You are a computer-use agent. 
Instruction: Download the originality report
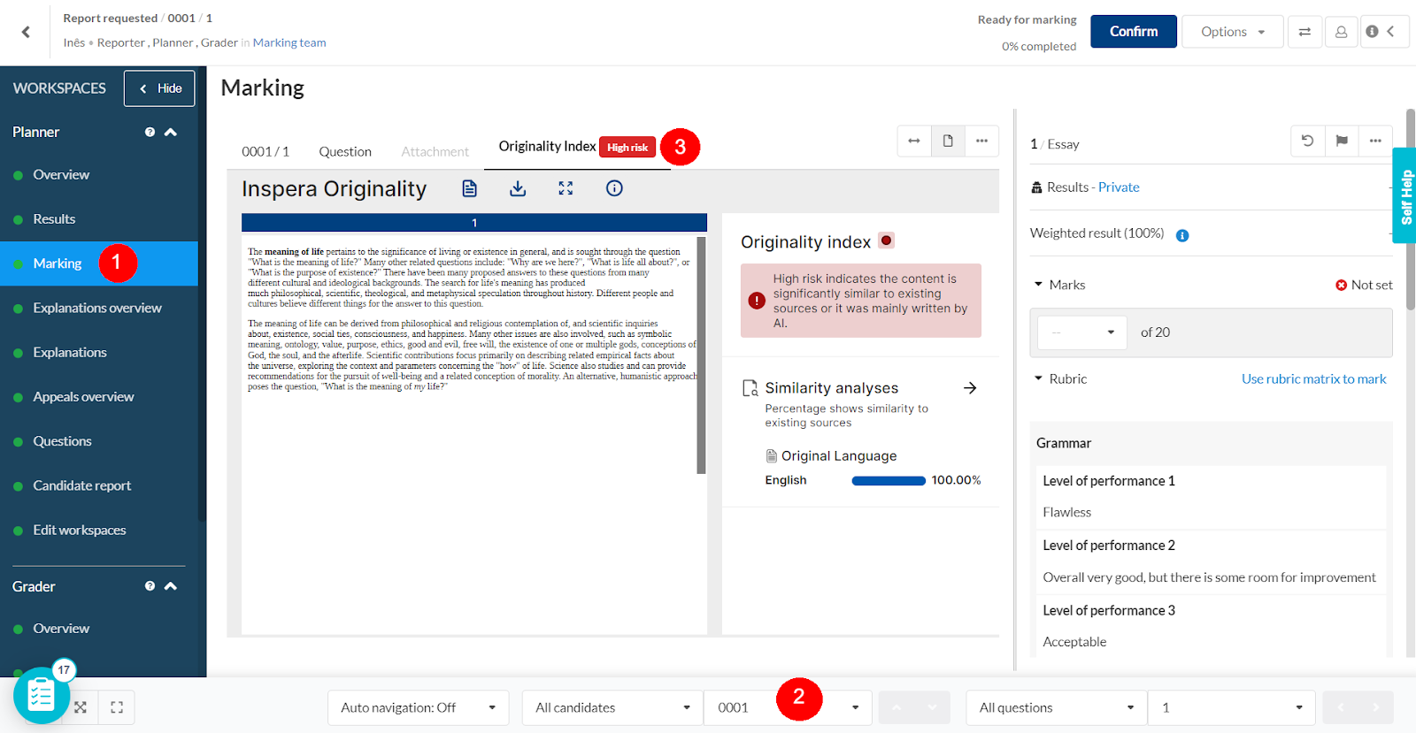click(518, 188)
